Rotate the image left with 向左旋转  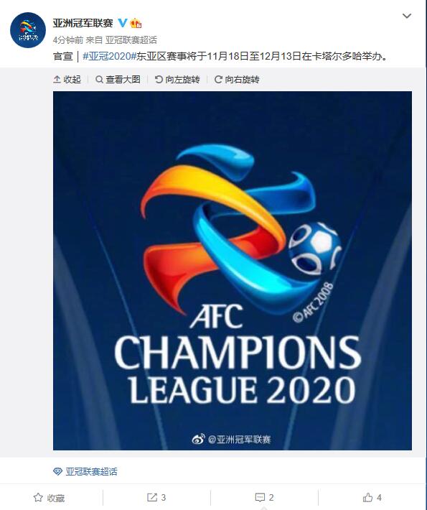[x=177, y=79]
